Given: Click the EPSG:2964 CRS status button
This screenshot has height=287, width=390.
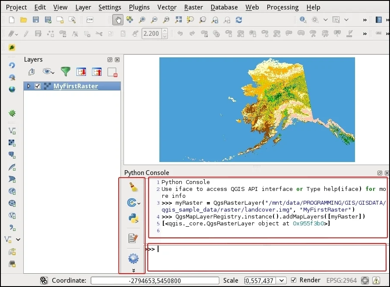Looking at the screenshot, I should [342, 281].
